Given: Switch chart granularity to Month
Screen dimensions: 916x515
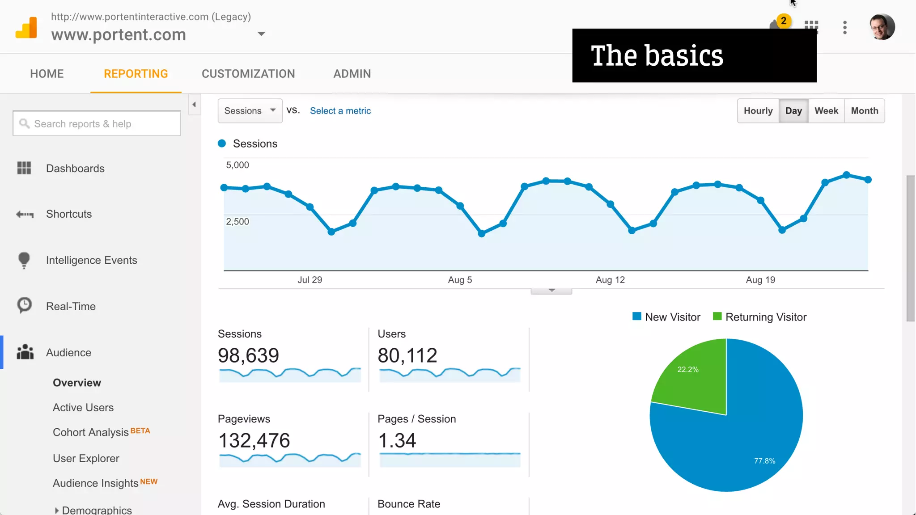Looking at the screenshot, I should pyautogui.click(x=864, y=111).
